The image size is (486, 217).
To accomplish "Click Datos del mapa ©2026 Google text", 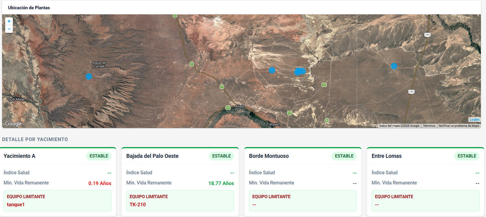I will tap(399, 126).
